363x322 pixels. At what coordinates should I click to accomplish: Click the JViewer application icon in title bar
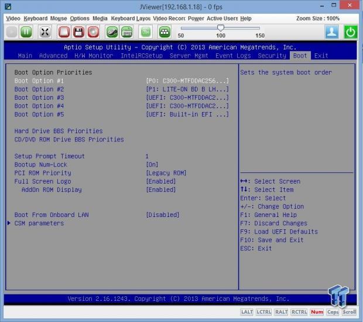[8, 6]
